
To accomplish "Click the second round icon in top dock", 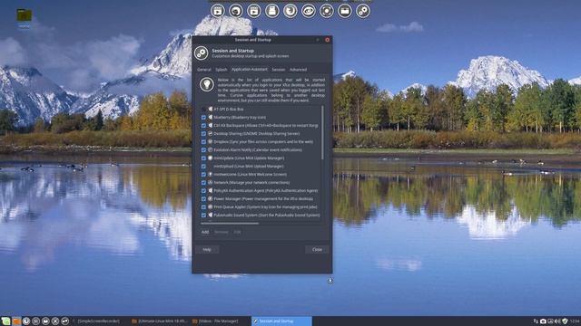I will (236, 11).
